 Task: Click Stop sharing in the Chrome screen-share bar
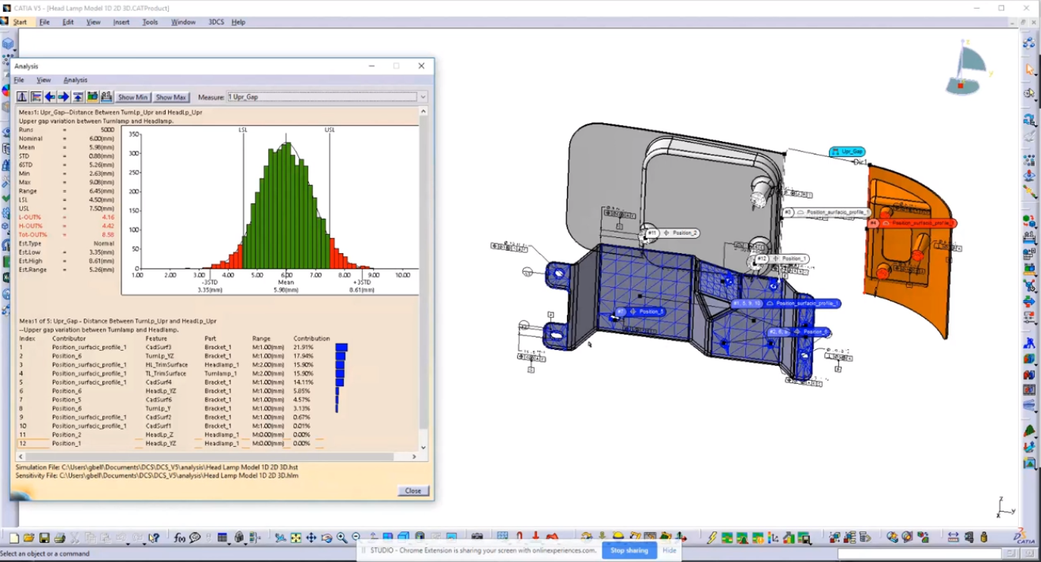pos(629,550)
